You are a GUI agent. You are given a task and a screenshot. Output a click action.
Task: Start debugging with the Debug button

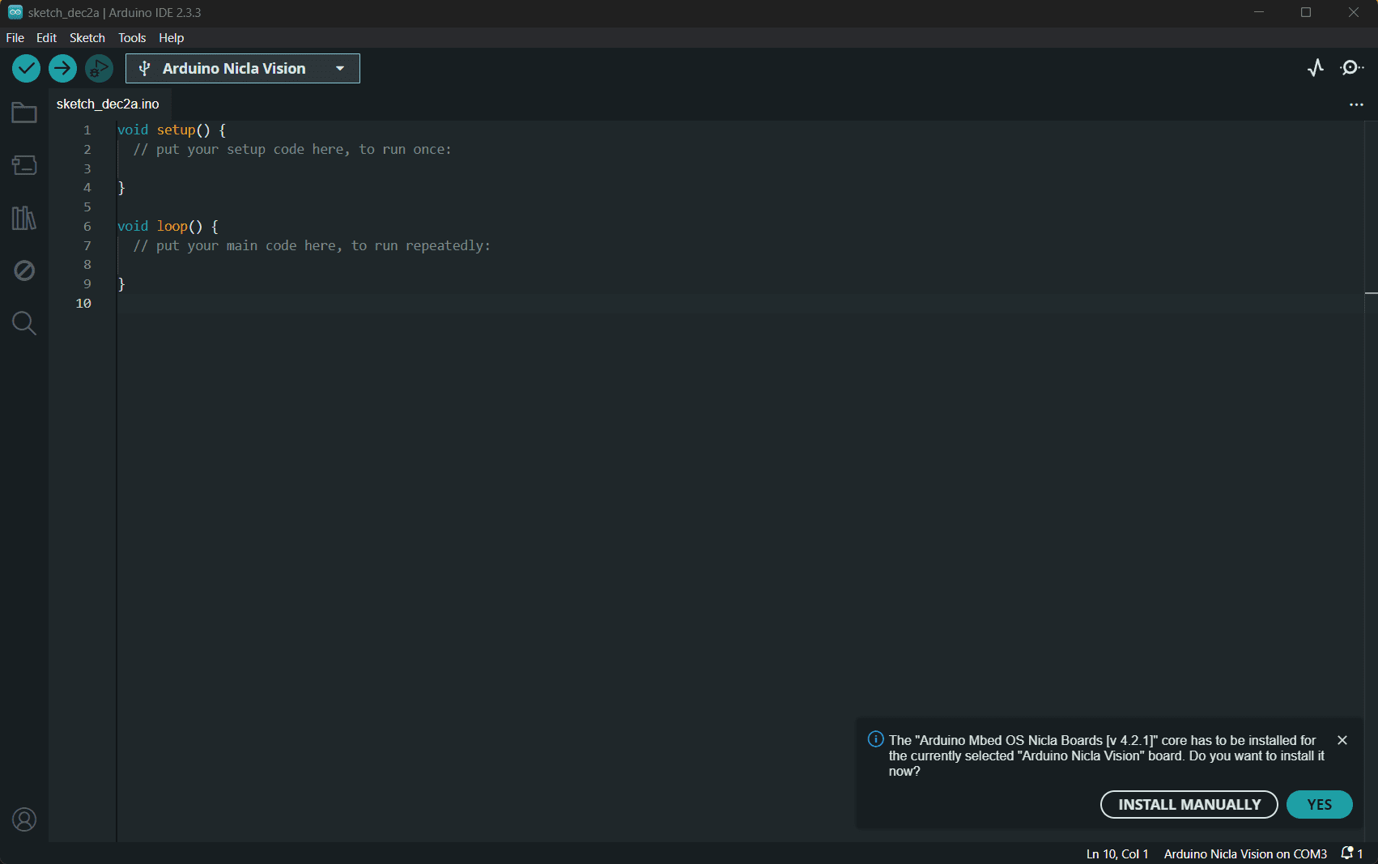[99, 69]
